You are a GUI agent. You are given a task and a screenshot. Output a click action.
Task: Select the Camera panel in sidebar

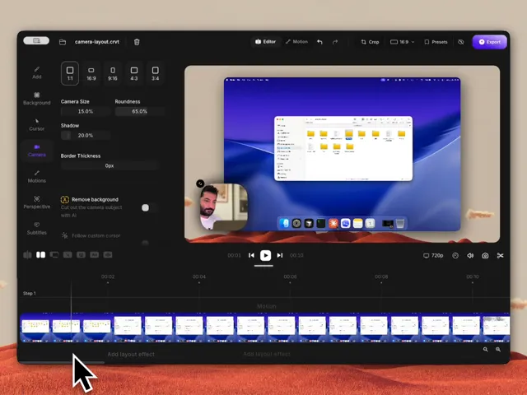tap(36, 151)
